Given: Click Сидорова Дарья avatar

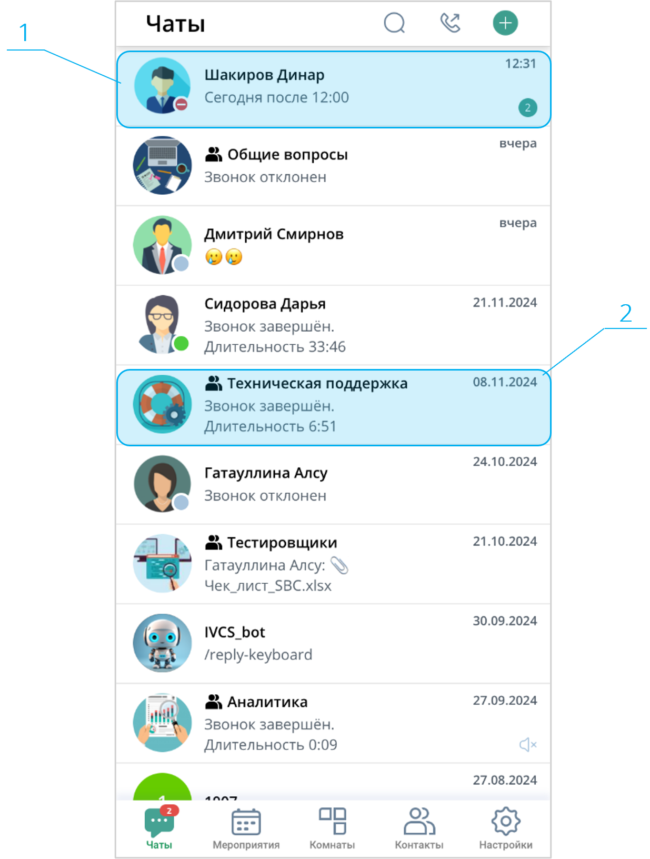Looking at the screenshot, I should tap(162, 324).
